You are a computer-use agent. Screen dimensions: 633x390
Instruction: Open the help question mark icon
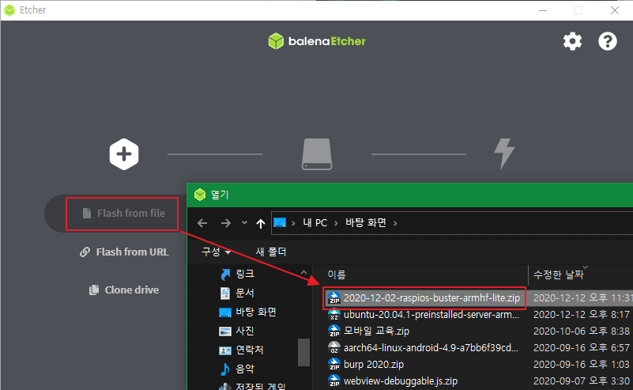607,41
